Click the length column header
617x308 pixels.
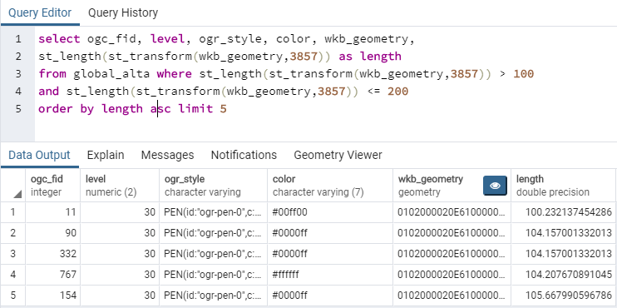pyautogui.click(x=564, y=186)
